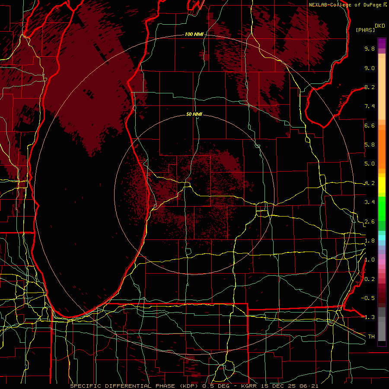Pick the yellow band of the color scale
Image resolution: width=389 pixels, height=389 pixels.
pyautogui.click(x=382, y=185)
